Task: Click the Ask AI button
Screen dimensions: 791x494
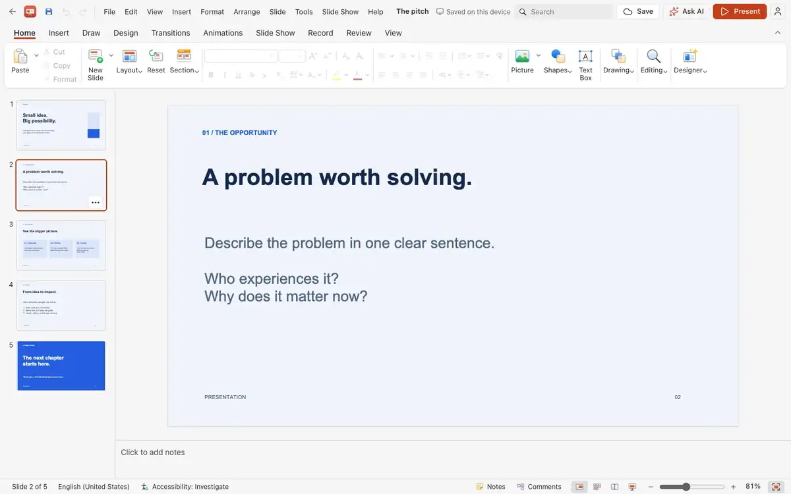Action: pyautogui.click(x=686, y=12)
